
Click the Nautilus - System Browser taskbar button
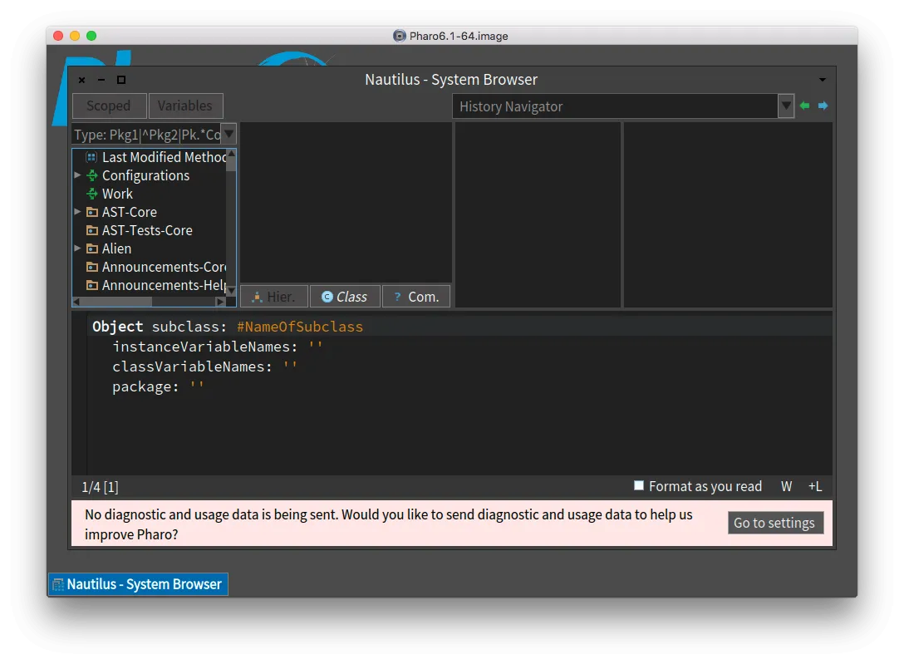tap(139, 584)
